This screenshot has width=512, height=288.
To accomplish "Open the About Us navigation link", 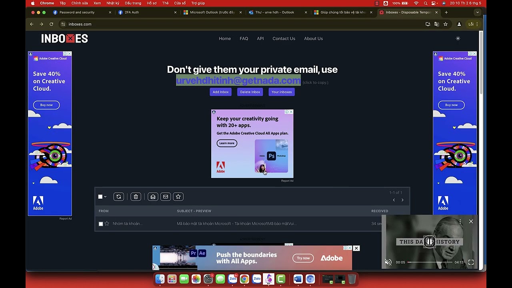I will 314,38.
